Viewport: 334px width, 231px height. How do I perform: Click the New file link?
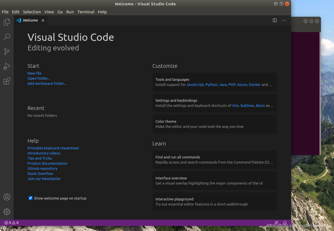pos(34,73)
